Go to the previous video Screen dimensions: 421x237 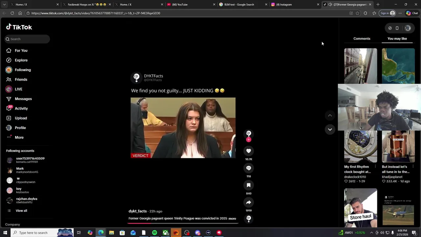coord(330,115)
